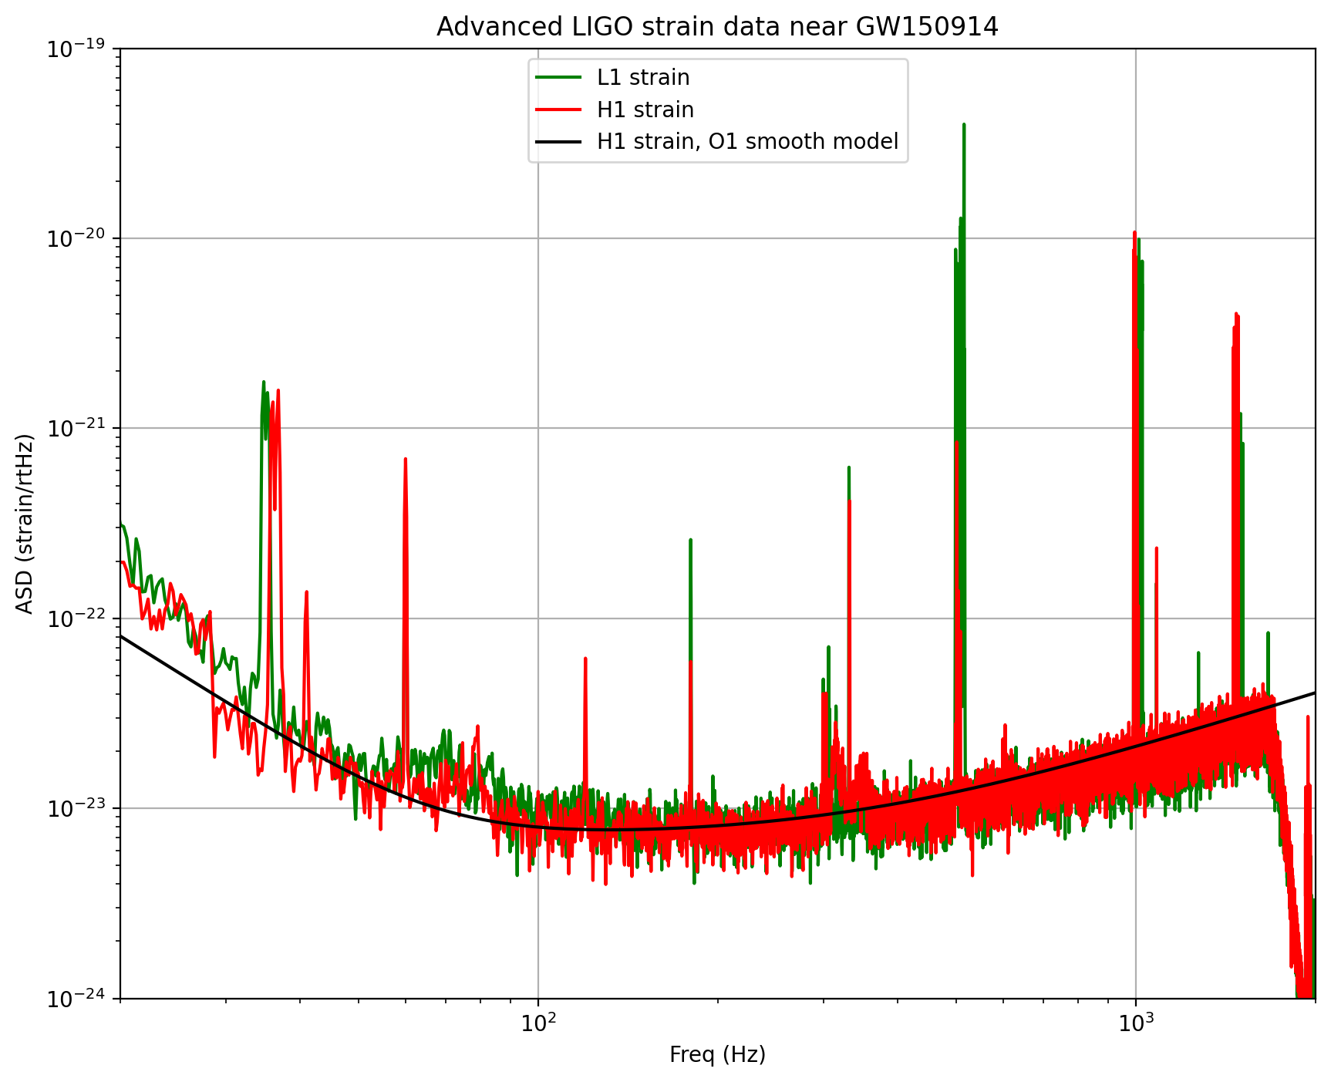
Task: Click the 10^-24 y-axis tick label
Action: [79, 999]
